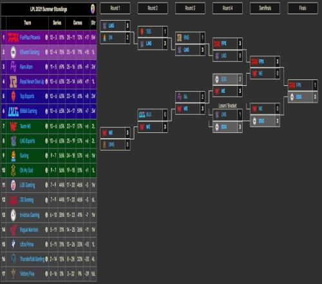Click the Suning logo in standings
The height and width of the screenshot is (284, 322).
point(14,156)
